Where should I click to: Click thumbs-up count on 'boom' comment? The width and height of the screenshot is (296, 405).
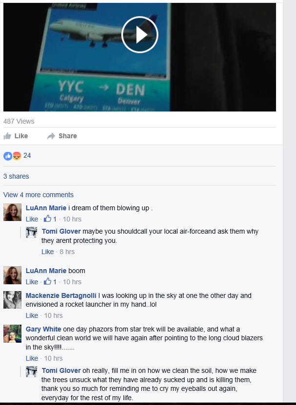point(50,282)
